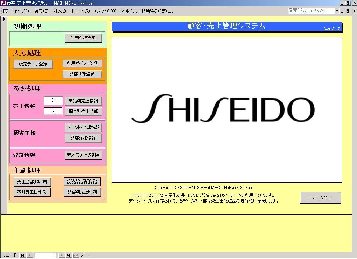Open the ウィンドウ(W) menu
The width and height of the screenshot is (357, 259).
[x=105, y=11]
